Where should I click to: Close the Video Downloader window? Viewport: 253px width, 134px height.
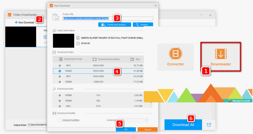click(x=210, y=15)
